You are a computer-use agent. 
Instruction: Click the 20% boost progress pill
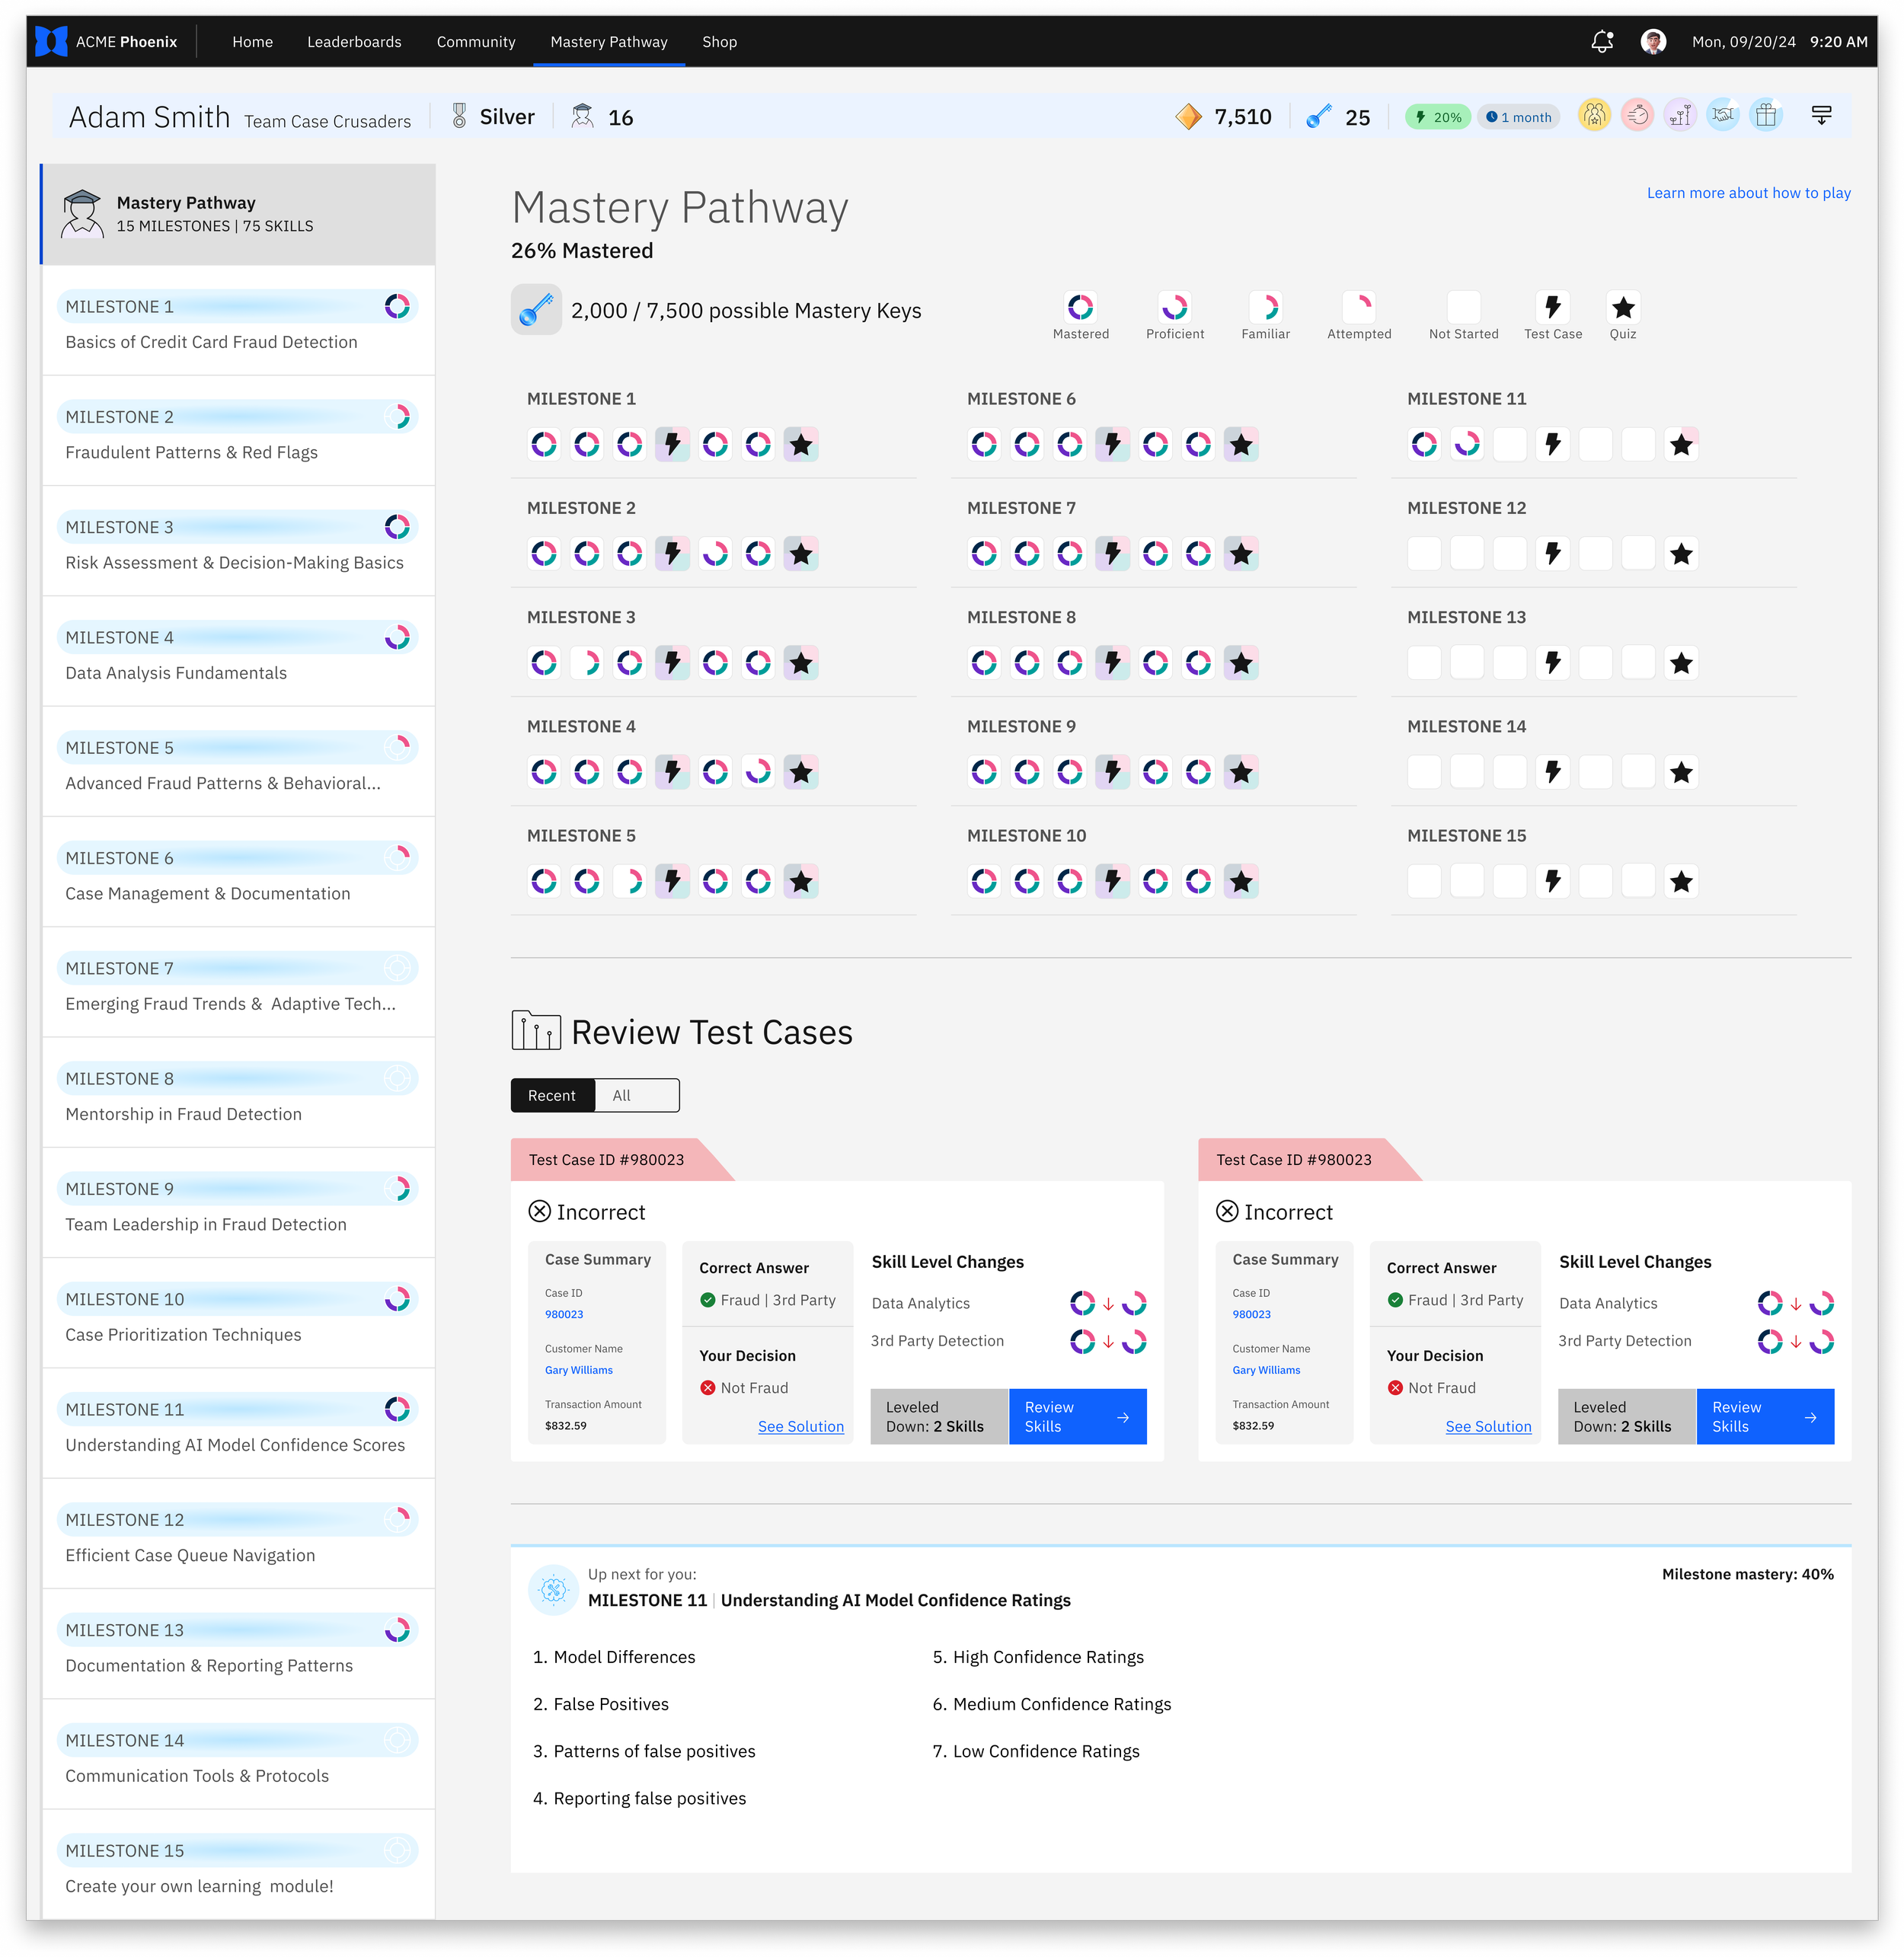[1438, 117]
